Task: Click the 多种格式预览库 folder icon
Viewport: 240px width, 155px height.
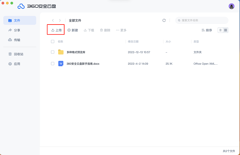Action: [61, 52]
